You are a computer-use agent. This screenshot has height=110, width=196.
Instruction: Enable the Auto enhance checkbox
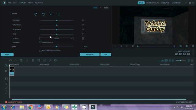tap(40, 42)
